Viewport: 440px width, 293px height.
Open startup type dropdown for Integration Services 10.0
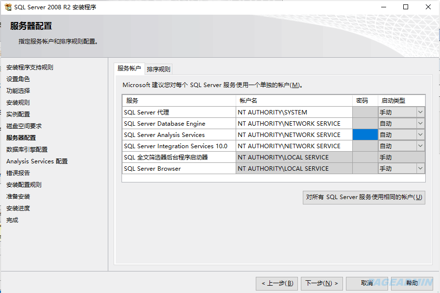point(420,146)
